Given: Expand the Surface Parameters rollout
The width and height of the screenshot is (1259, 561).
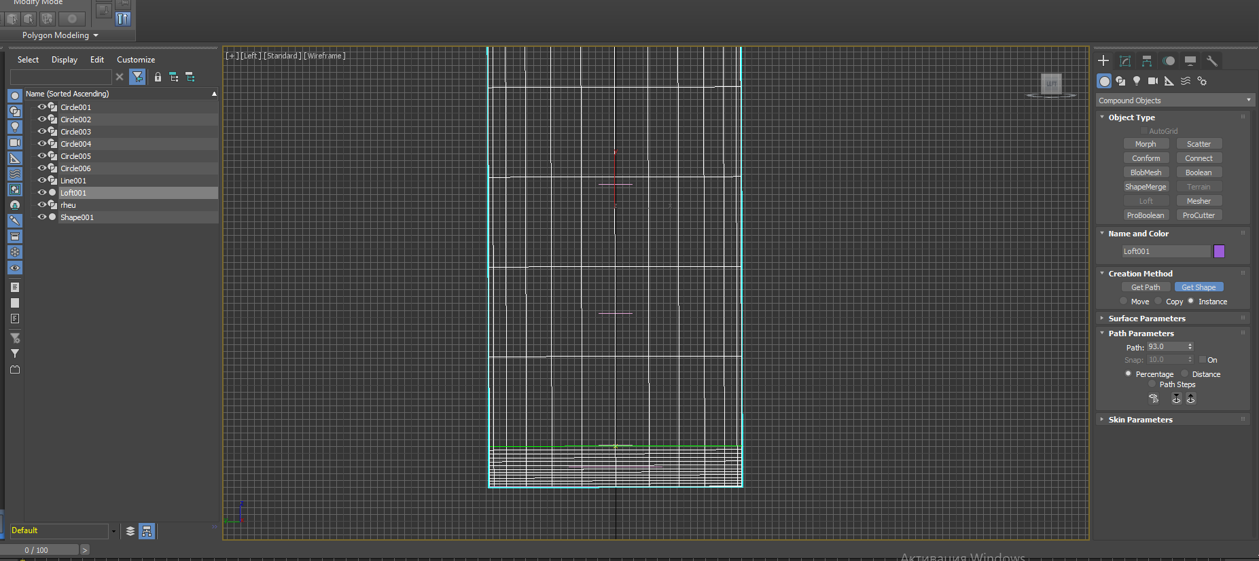Looking at the screenshot, I should coord(1147,319).
